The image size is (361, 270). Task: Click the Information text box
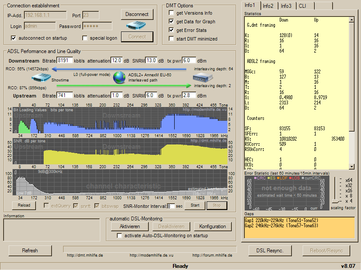(52, 230)
